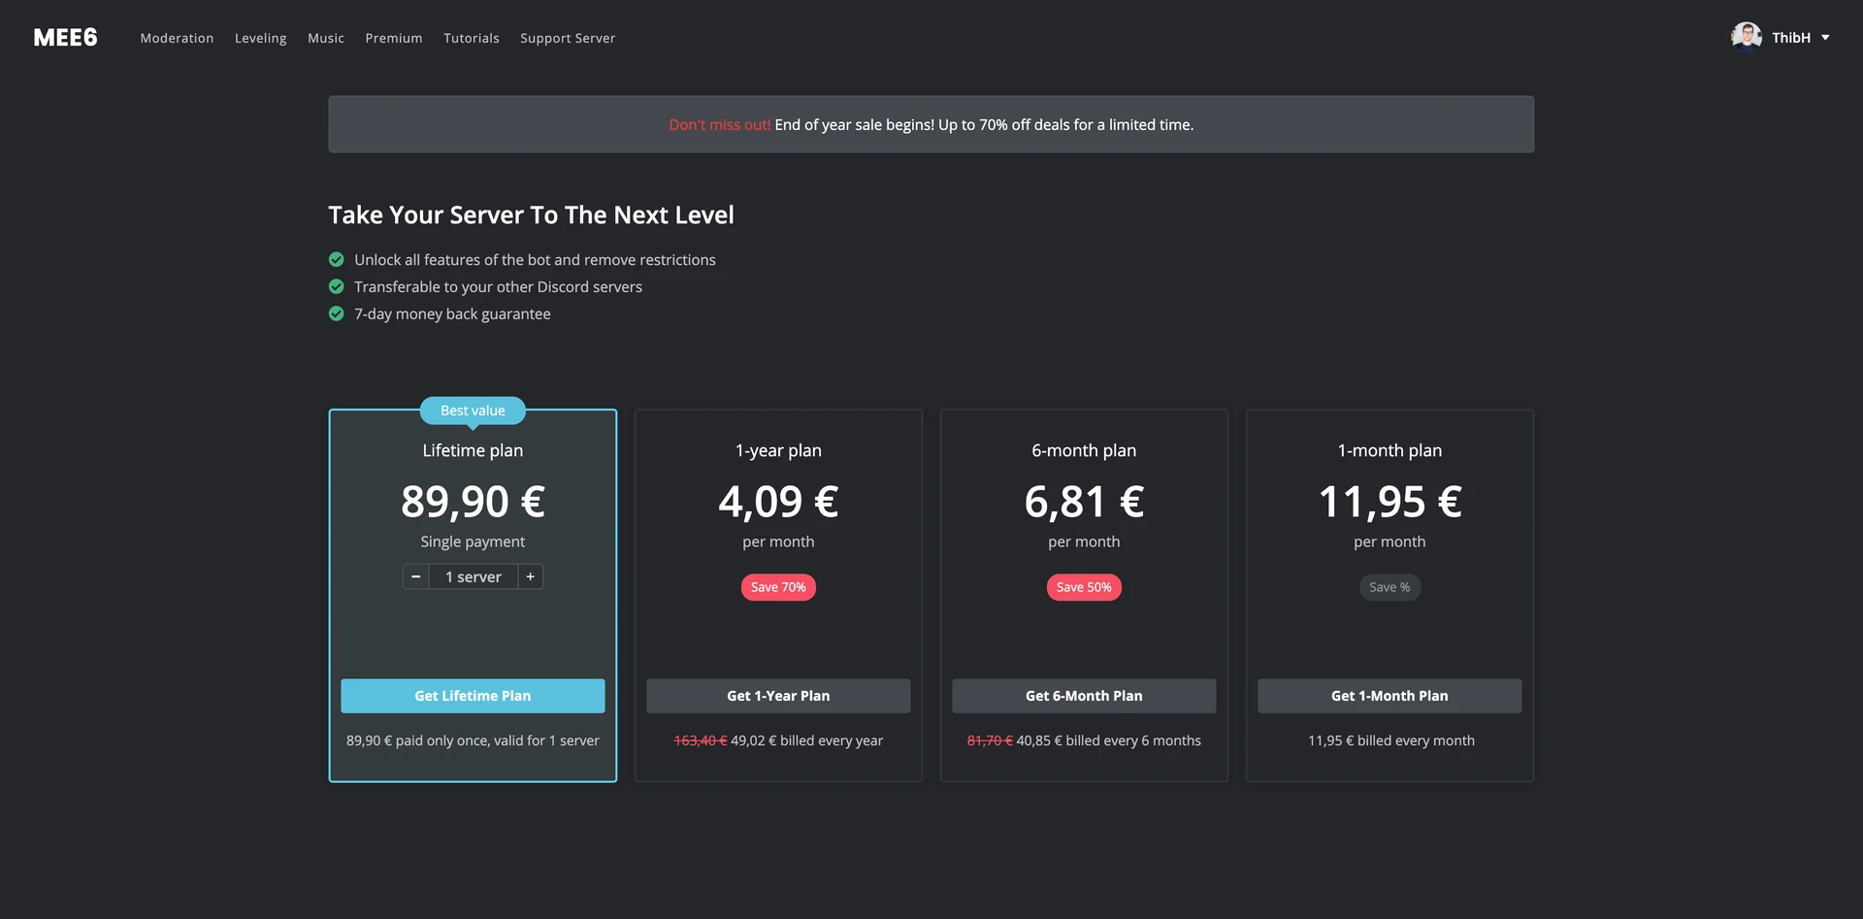Open the ThibH account dropdown
The width and height of the screenshot is (1863, 919).
(1790, 37)
